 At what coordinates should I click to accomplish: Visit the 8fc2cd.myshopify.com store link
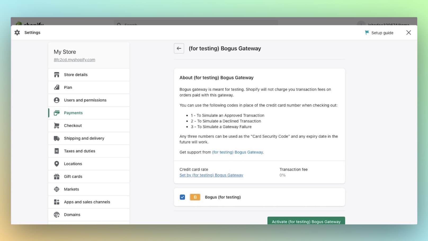(x=74, y=60)
